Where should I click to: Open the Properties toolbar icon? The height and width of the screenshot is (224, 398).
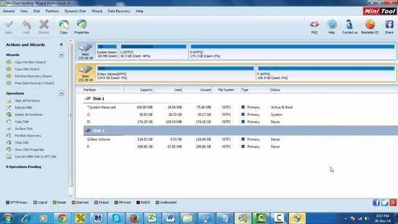coord(81,27)
